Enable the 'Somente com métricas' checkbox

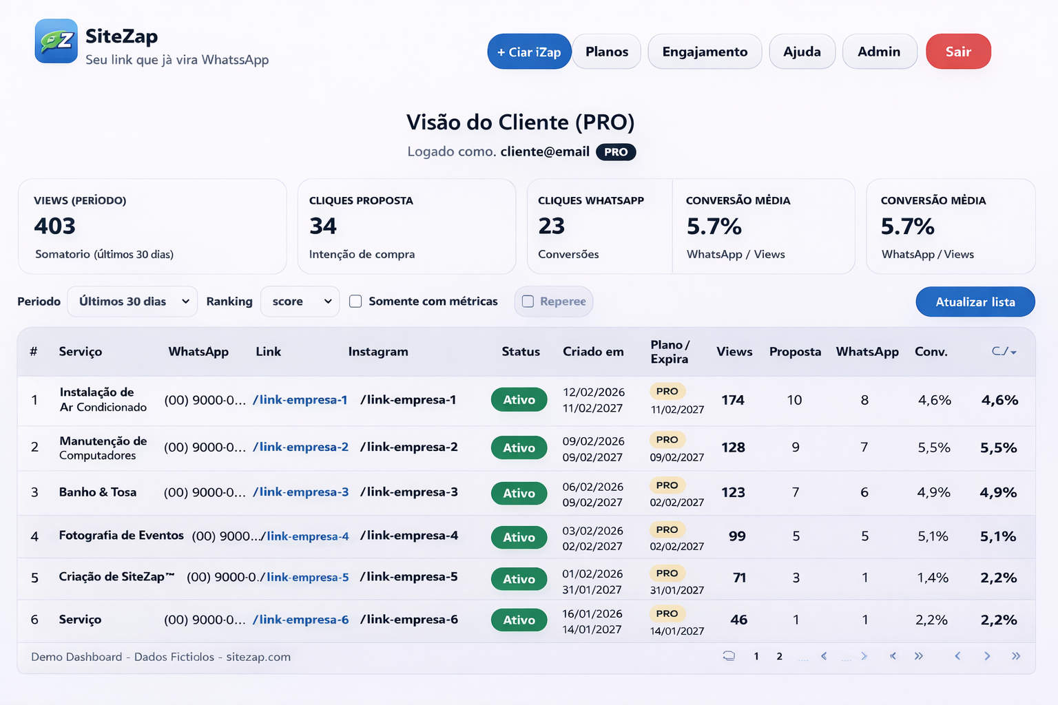[355, 301]
